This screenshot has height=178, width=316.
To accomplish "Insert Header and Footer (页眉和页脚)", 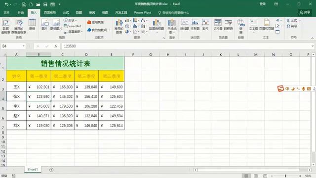I will click(x=267, y=25).
